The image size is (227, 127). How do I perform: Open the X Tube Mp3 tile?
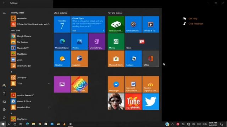tap(133, 102)
